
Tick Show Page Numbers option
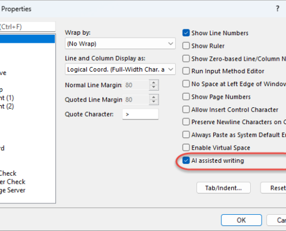(x=186, y=96)
